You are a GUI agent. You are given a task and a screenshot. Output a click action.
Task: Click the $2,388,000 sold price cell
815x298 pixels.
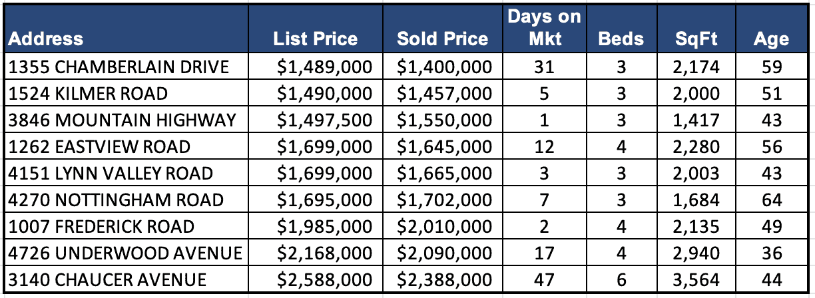coord(445,279)
